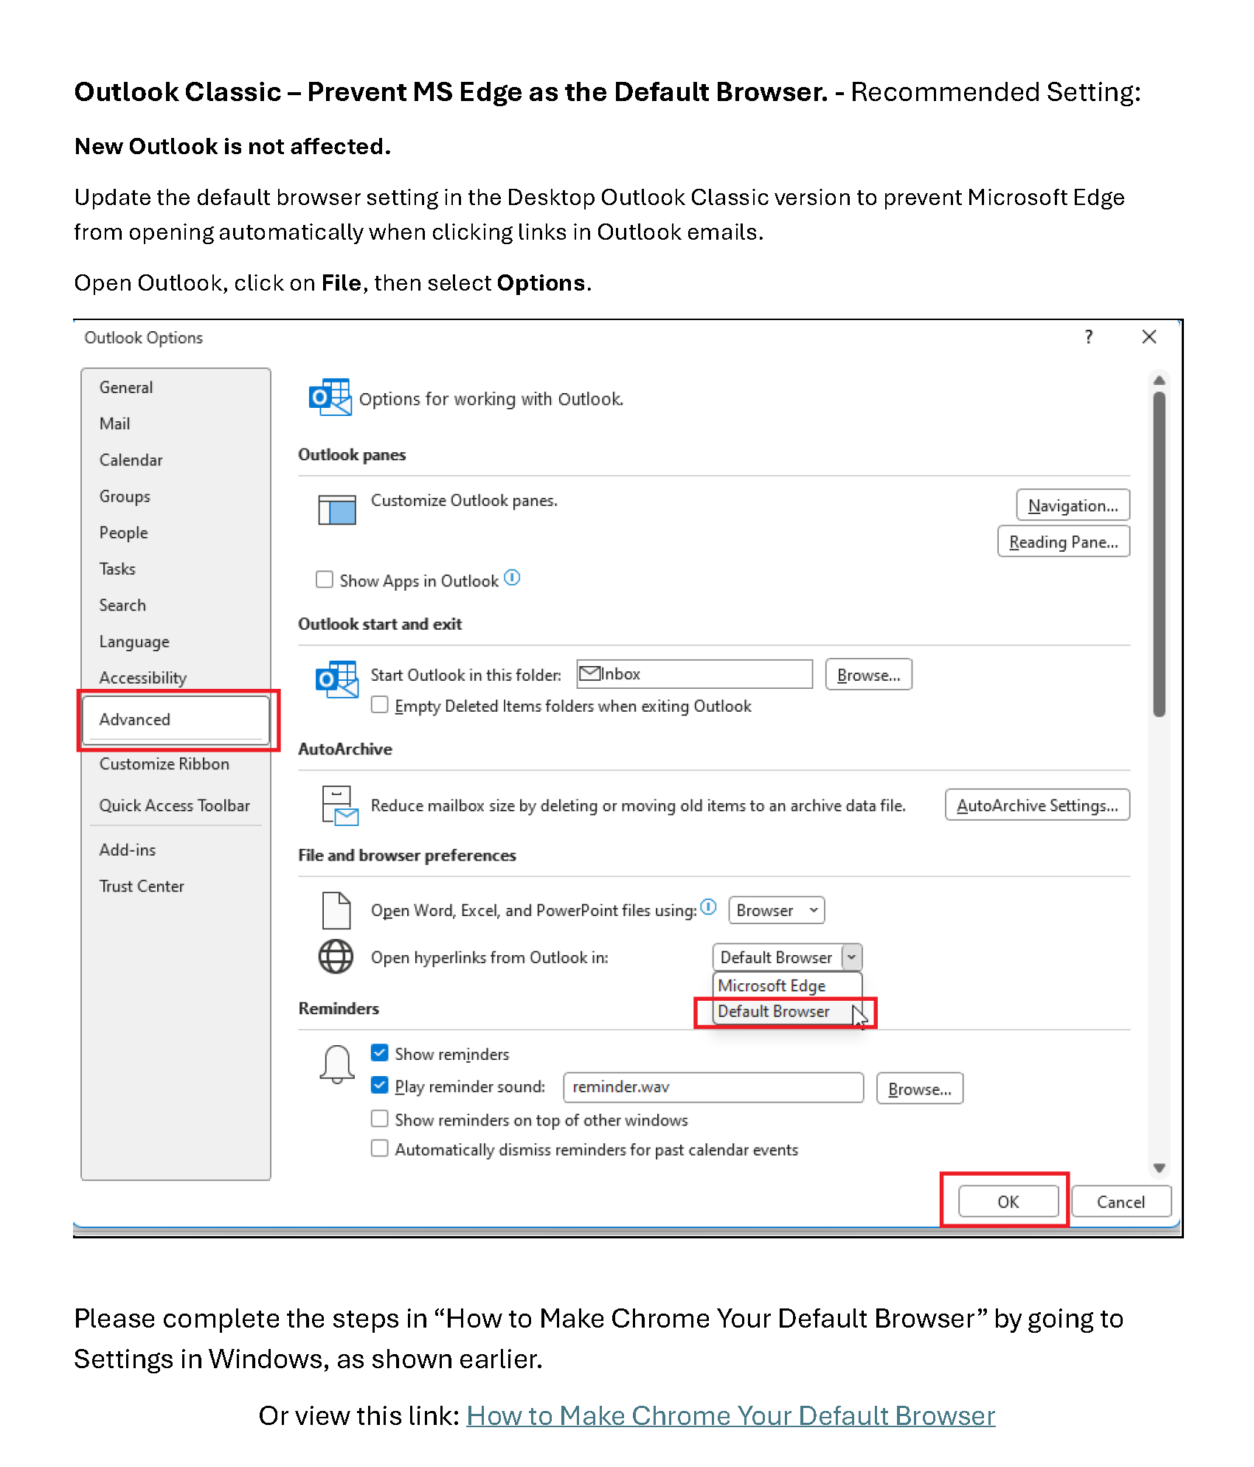Image resolution: width=1254 pixels, height=1467 pixels.
Task: Open the Trust Center category
Action: pos(142,886)
